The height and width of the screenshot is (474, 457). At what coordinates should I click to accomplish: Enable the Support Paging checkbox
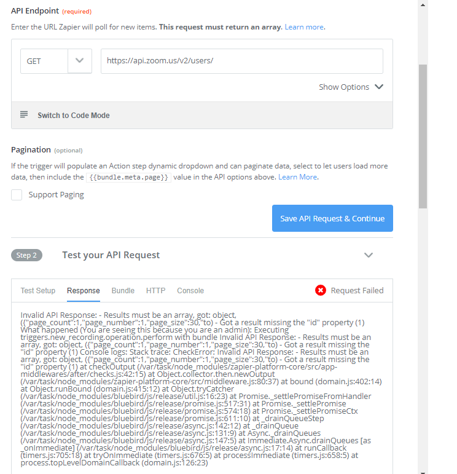pos(17,195)
